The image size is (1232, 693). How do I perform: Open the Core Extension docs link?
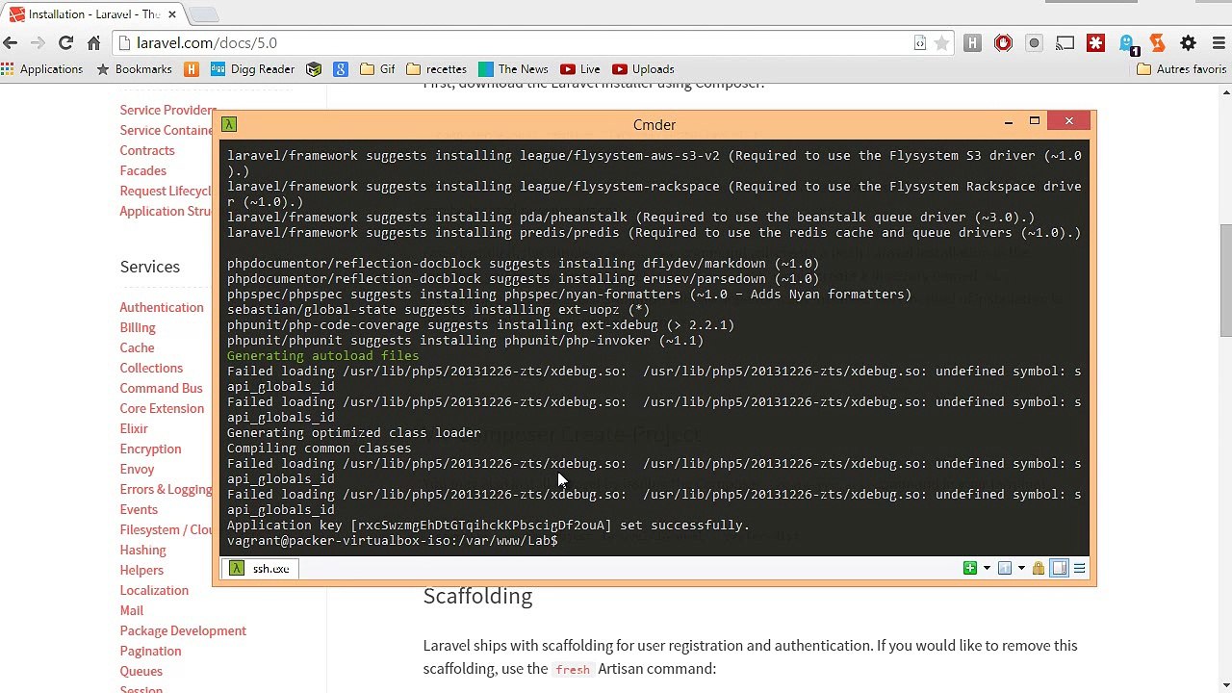coord(162,409)
